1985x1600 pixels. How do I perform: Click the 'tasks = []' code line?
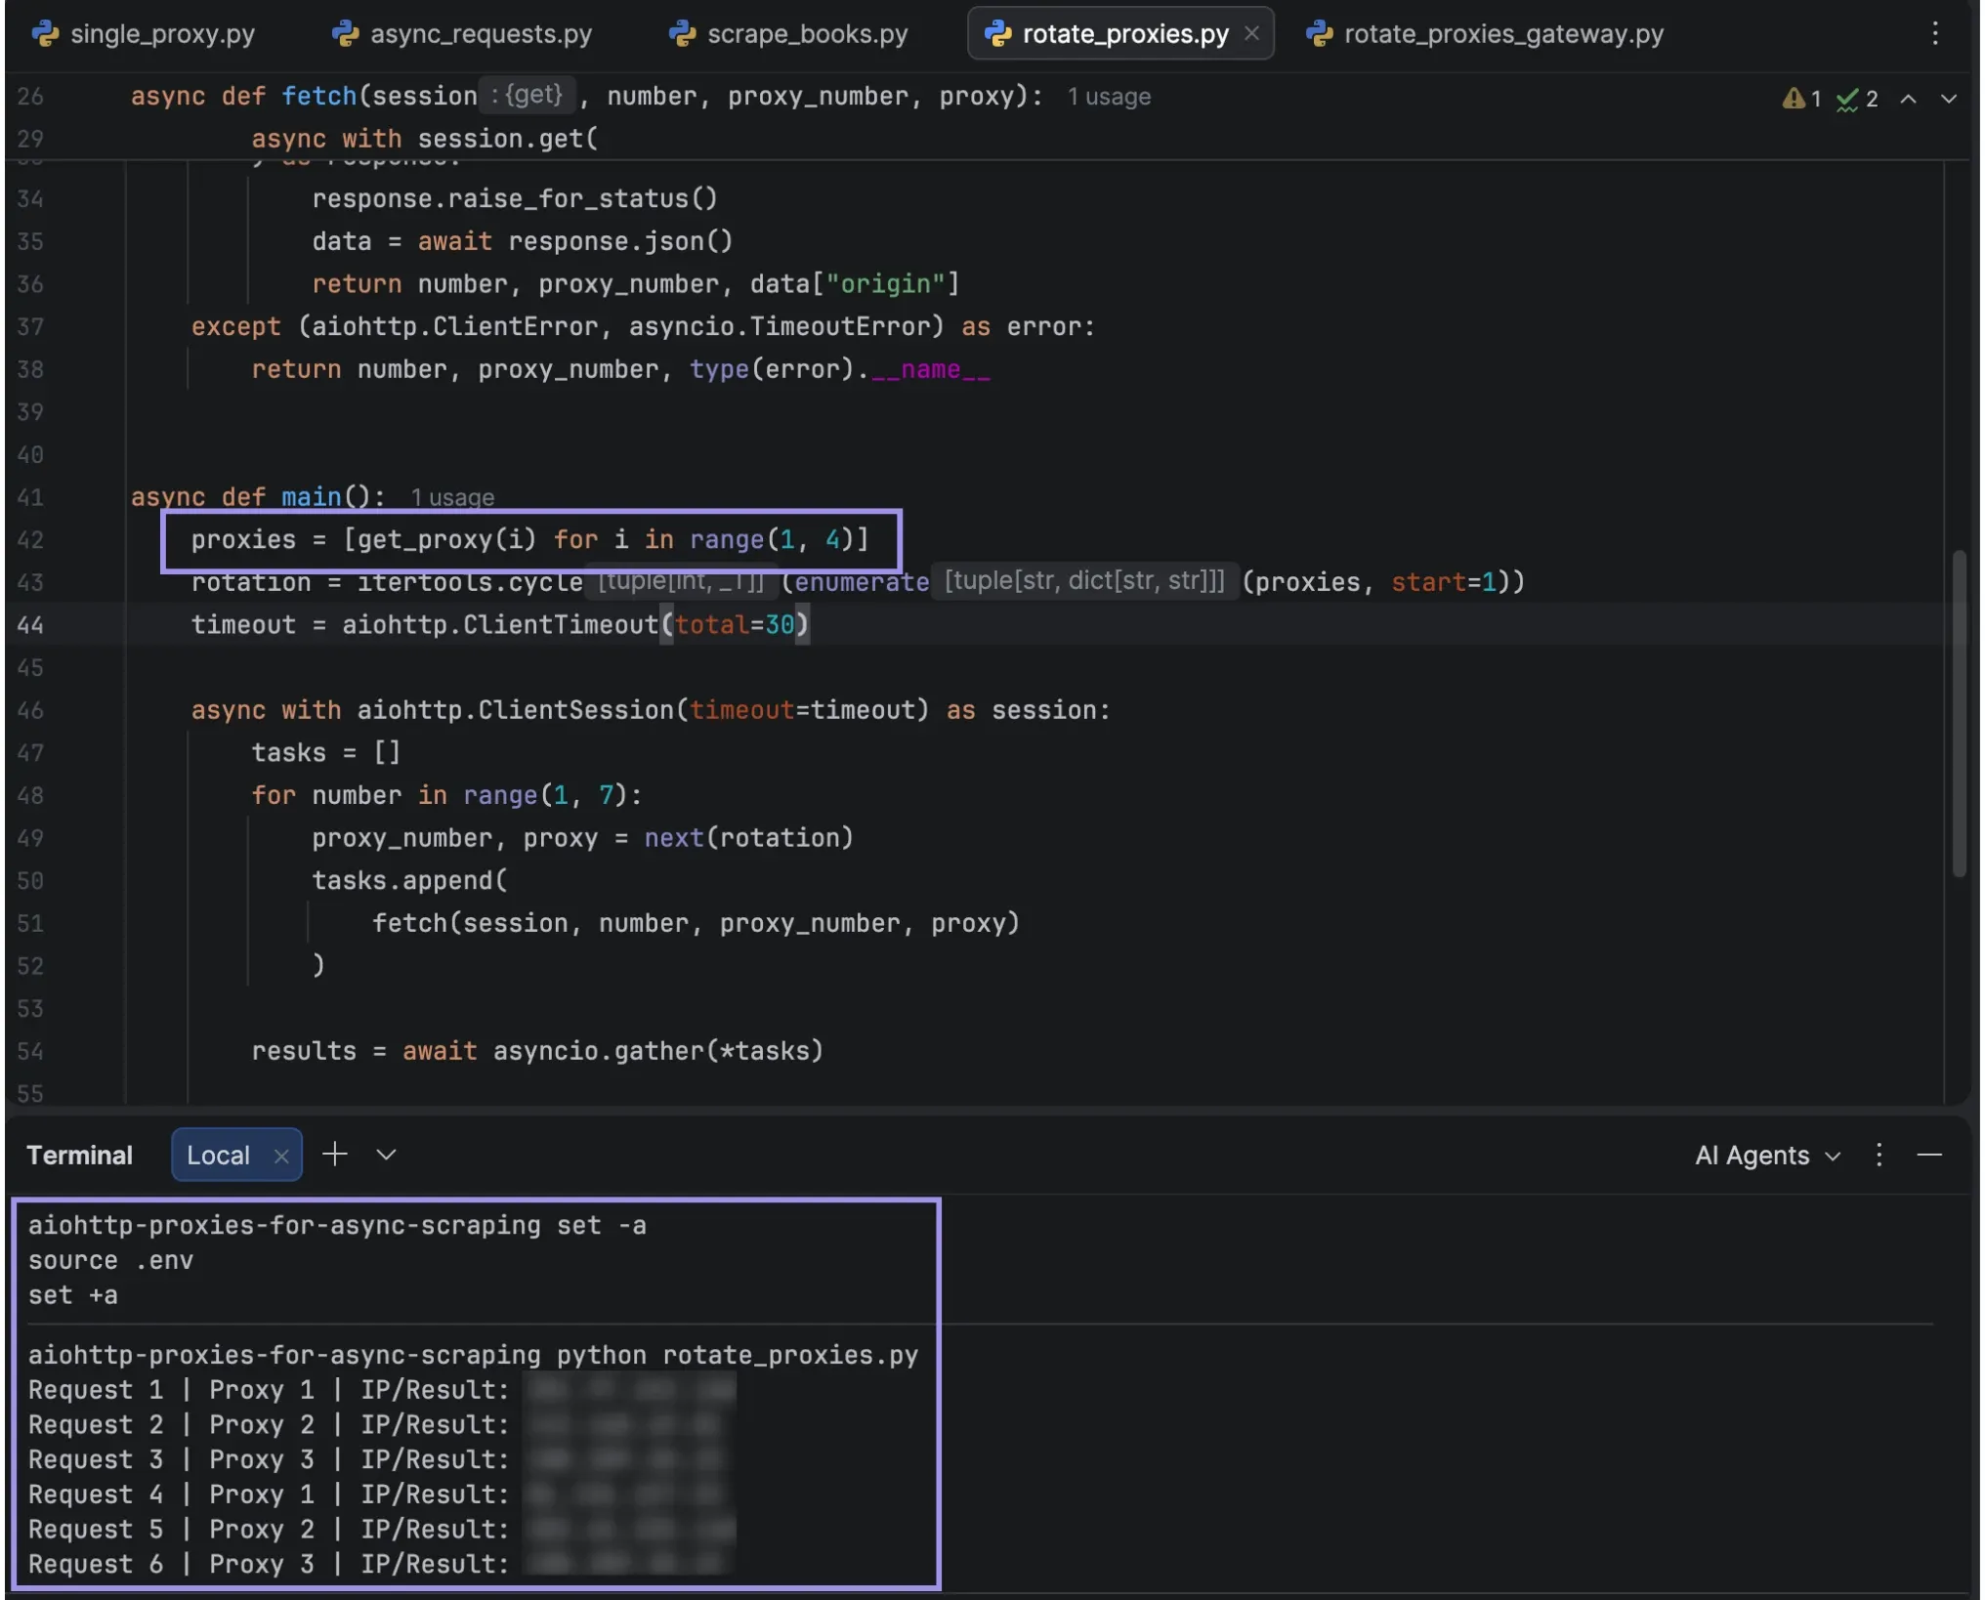325,752
